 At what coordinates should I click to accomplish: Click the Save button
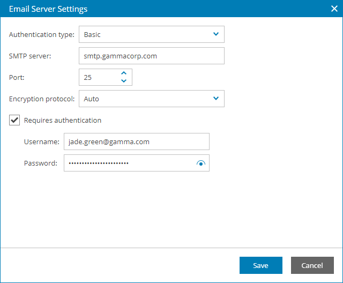coord(260,265)
